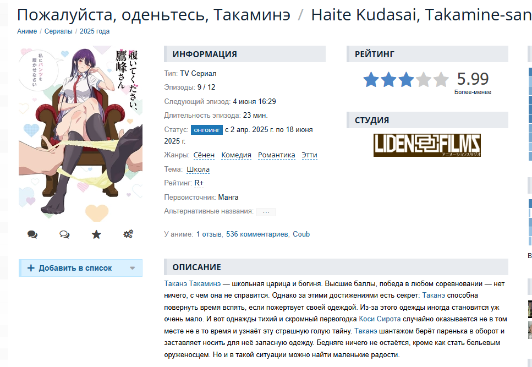532x367 pixels.
Task: Click the filled speech bubbles comments icon
Action: click(x=32, y=234)
